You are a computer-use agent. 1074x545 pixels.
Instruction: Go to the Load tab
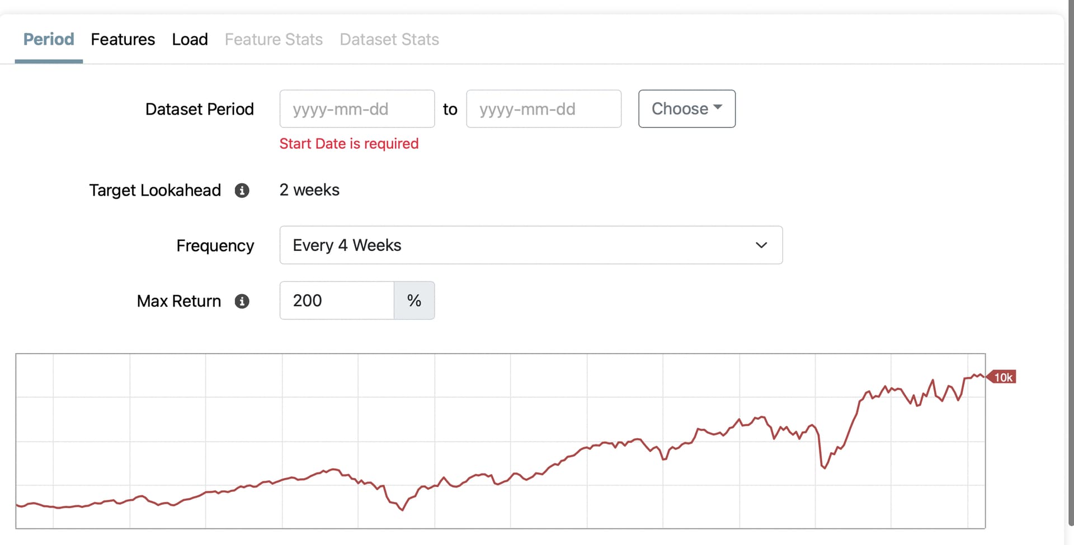click(x=190, y=40)
